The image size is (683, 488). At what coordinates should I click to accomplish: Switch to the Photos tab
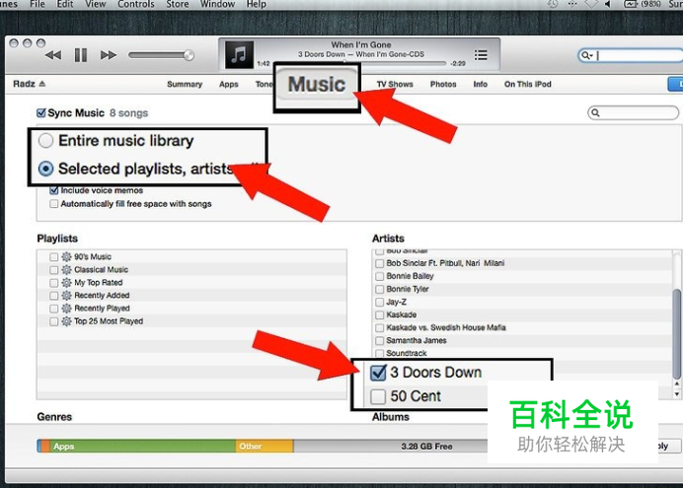pos(443,84)
